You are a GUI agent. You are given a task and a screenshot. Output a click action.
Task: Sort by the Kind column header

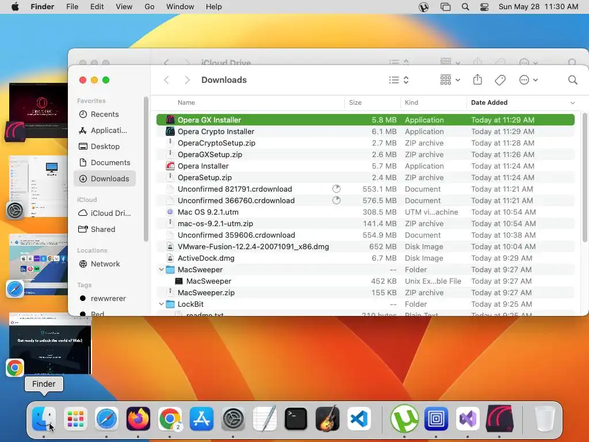tap(411, 102)
